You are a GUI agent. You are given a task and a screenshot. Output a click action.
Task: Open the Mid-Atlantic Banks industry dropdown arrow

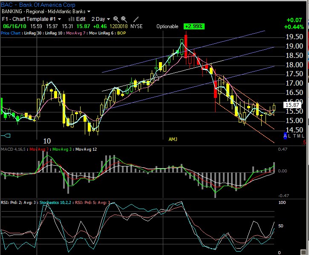89,11
